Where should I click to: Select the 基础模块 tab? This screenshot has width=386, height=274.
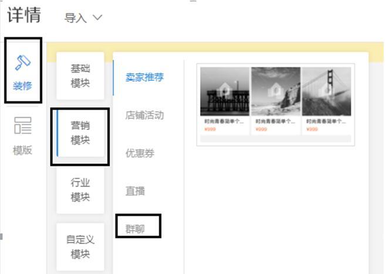[x=80, y=76]
